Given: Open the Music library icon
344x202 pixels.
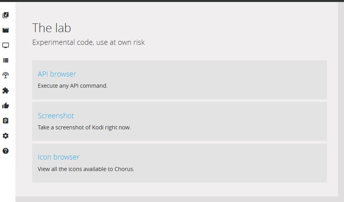Looking at the screenshot, I should 6,15.
